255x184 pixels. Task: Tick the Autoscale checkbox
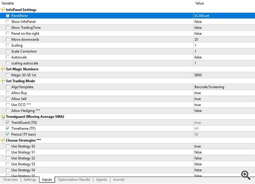(x=7, y=57)
